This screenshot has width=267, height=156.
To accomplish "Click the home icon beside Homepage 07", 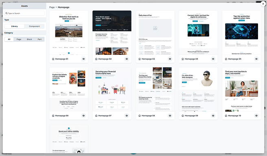I will click(x=96, y=116).
